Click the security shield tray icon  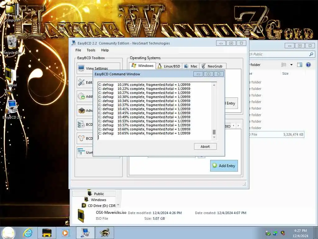(x=283, y=233)
